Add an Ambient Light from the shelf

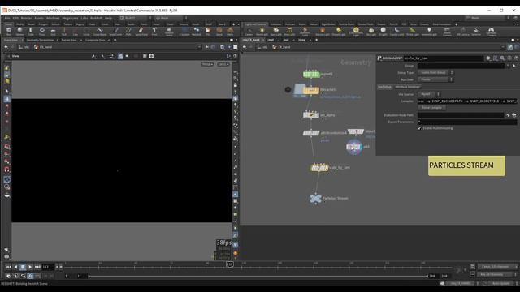(429, 32)
